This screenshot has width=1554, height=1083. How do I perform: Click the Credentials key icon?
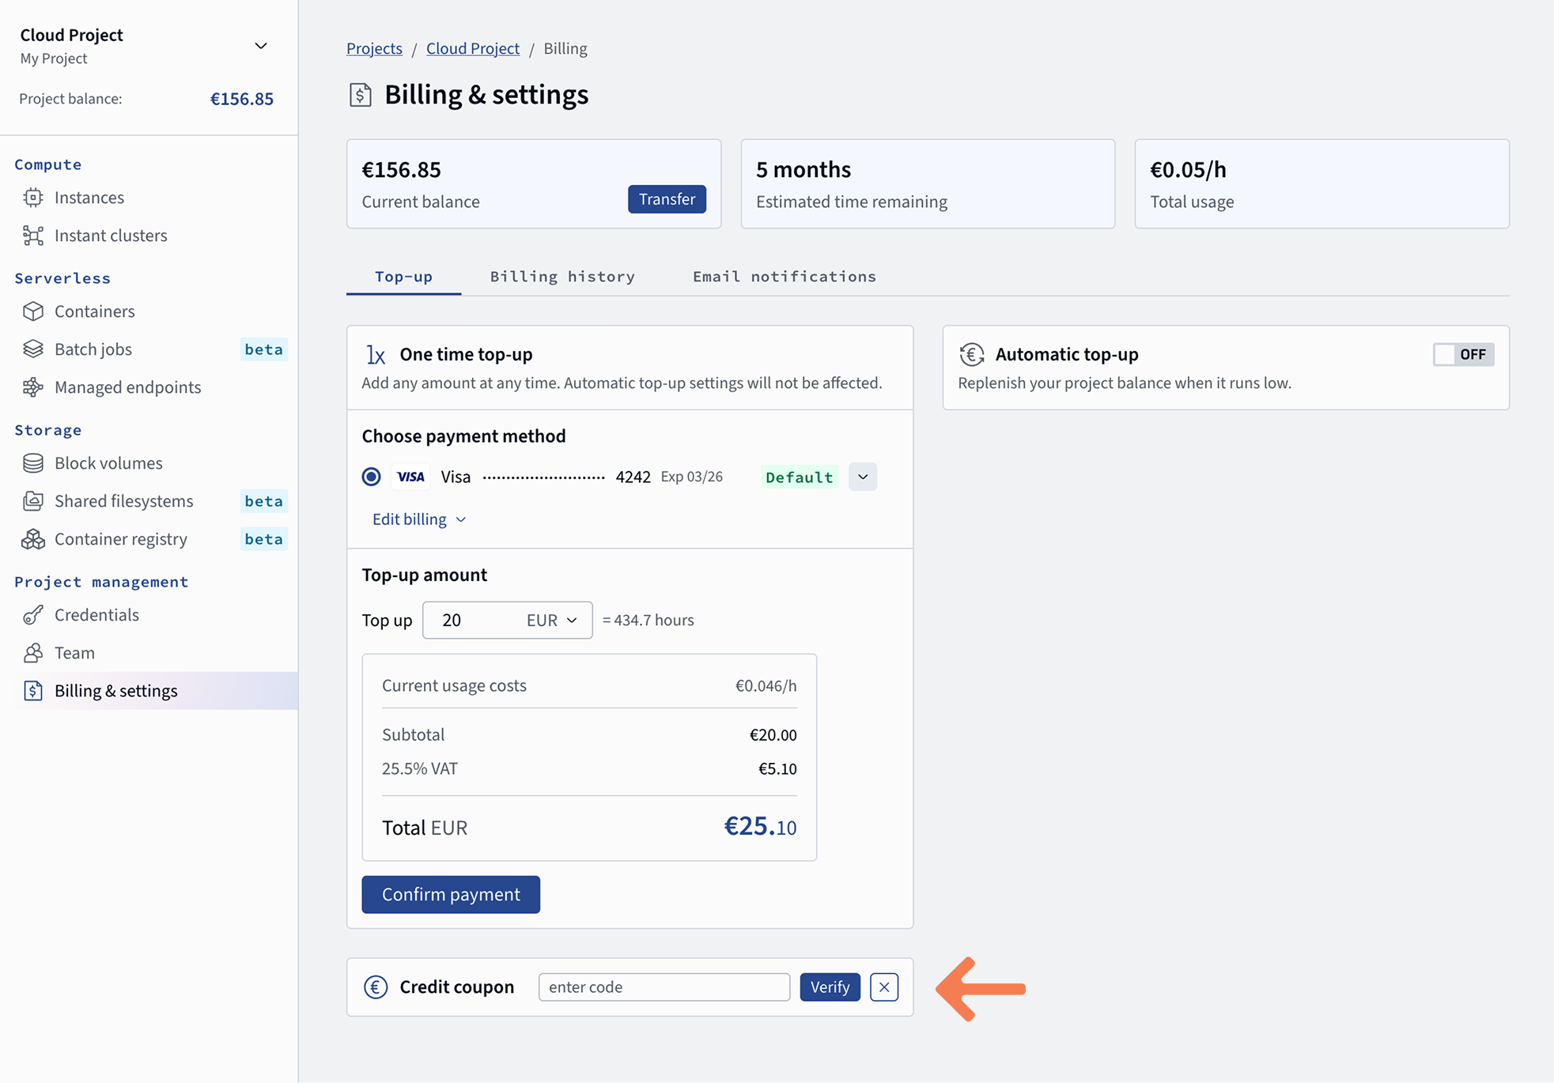(x=32, y=615)
